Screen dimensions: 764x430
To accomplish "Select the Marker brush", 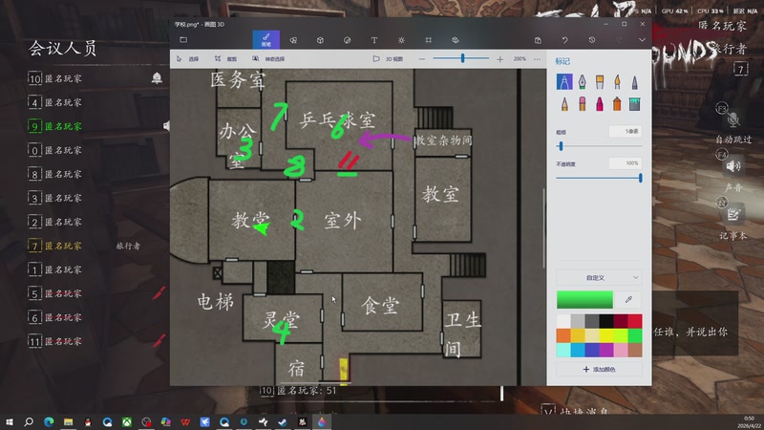I will pyautogui.click(x=564, y=82).
